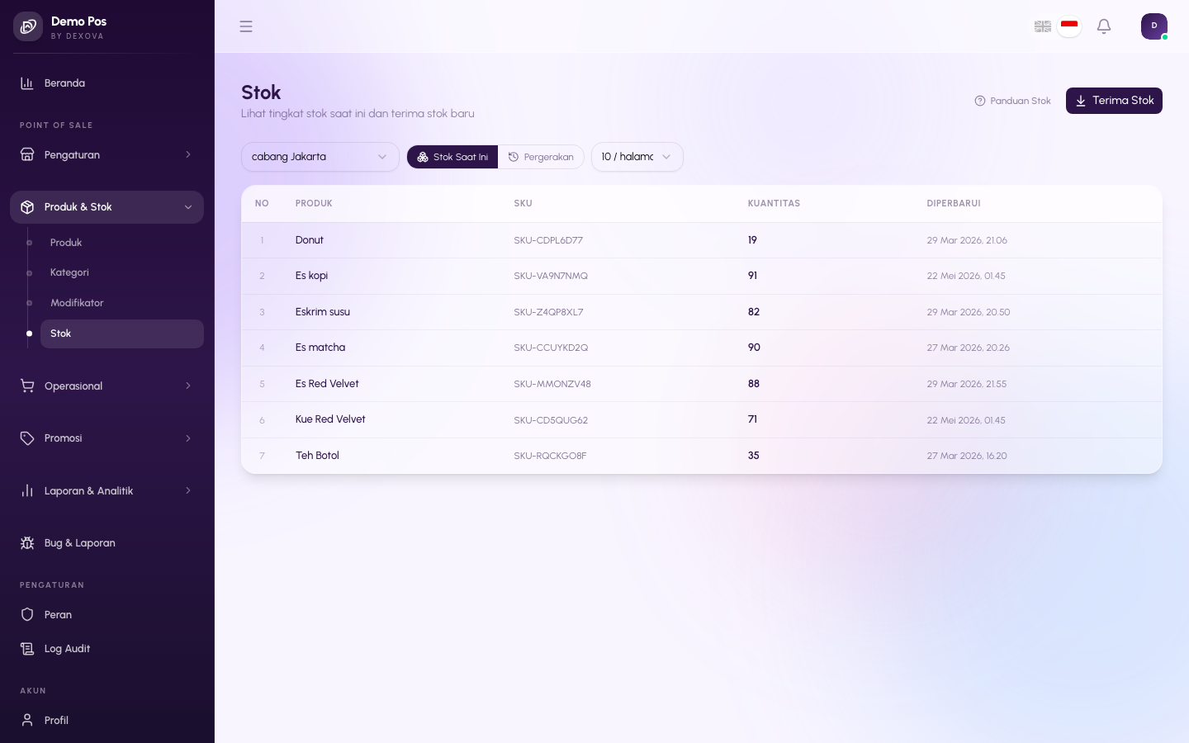Select the Teh Botol product name
Screen dimensions: 1189x743
pos(317,456)
